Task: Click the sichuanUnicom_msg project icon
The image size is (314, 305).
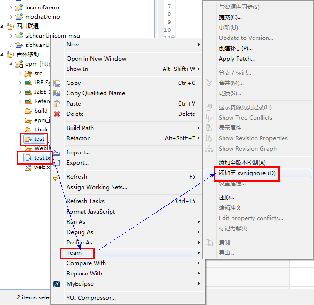Action: point(19,36)
